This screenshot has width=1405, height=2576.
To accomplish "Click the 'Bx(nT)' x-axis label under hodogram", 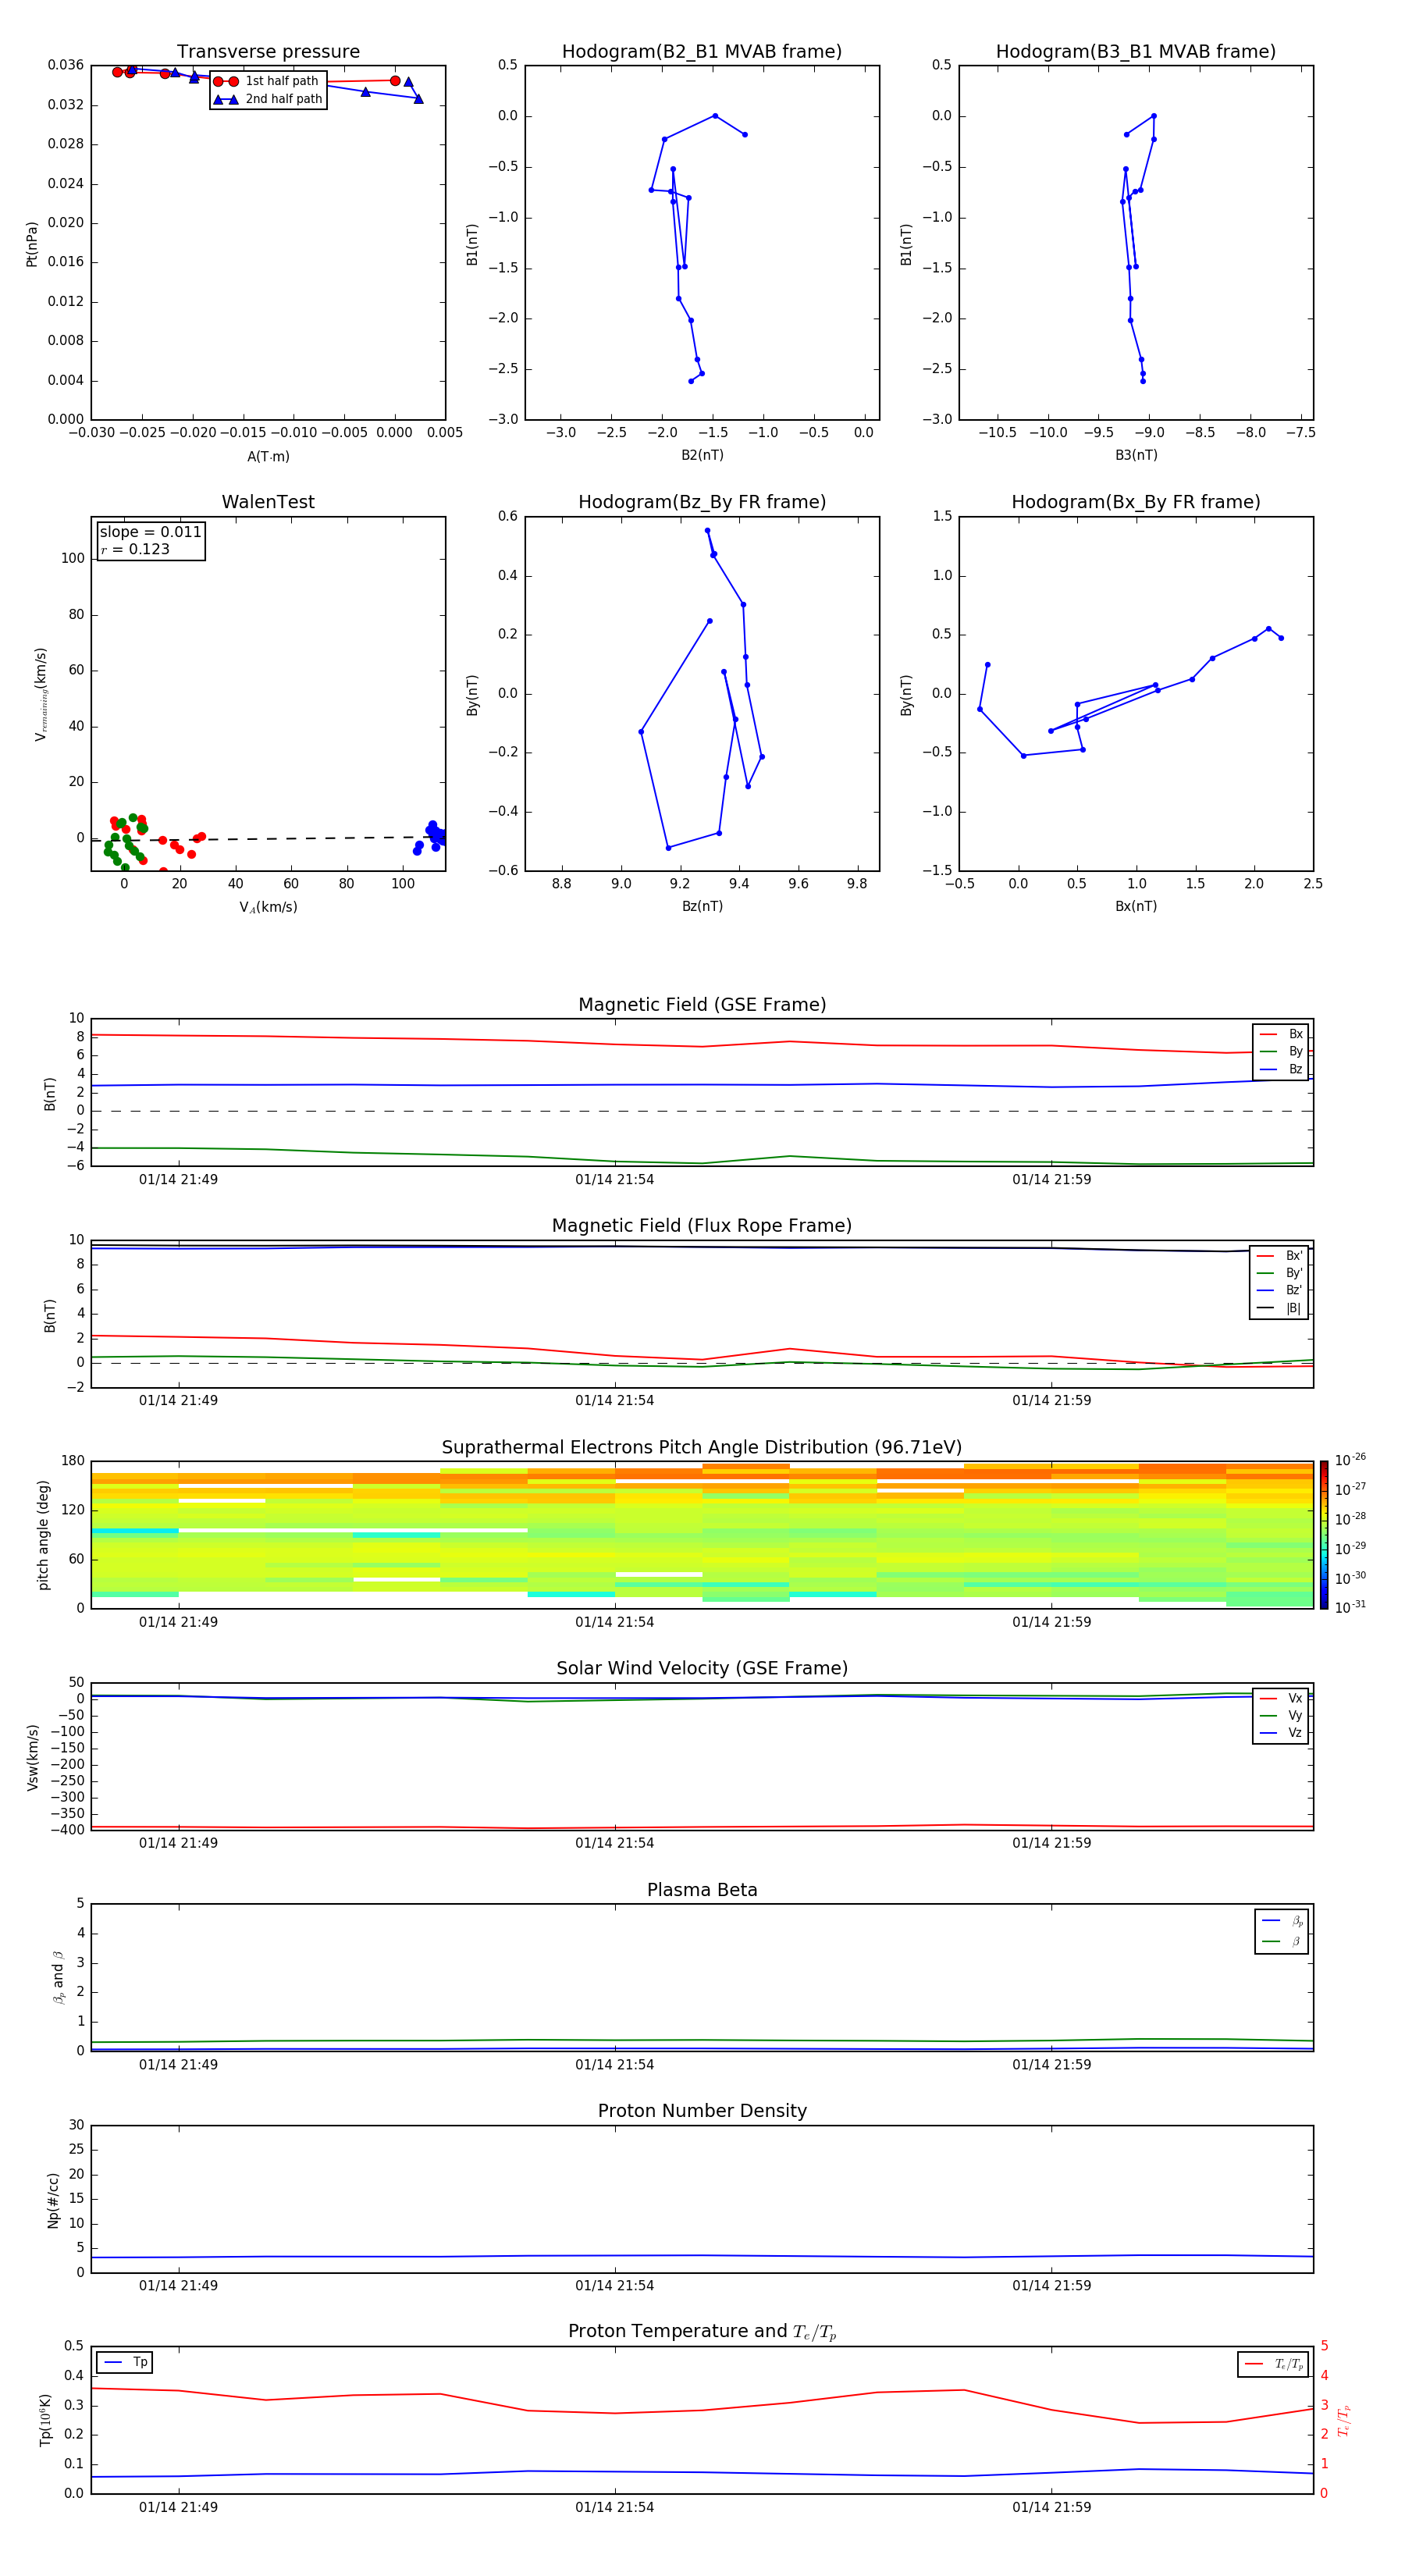I will (x=1136, y=906).
